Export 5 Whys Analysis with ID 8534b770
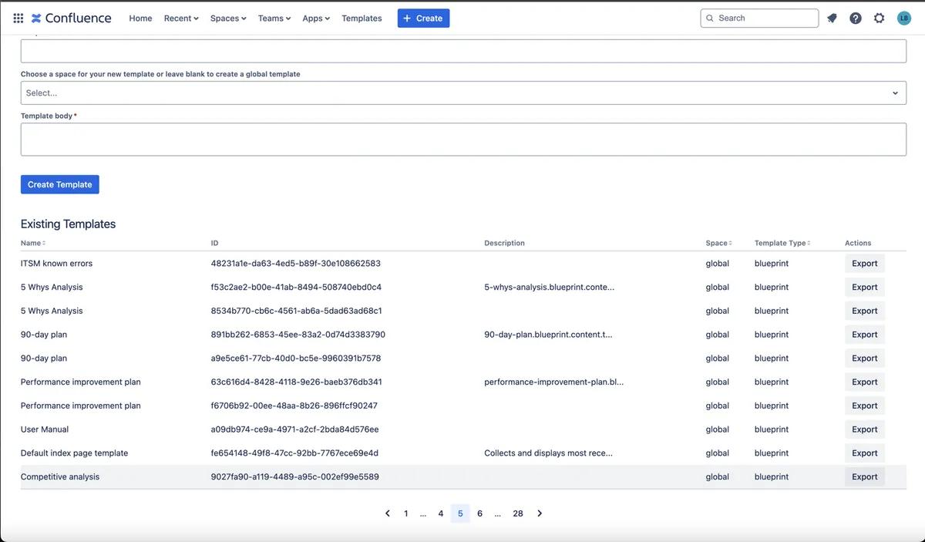 point(865,311)
